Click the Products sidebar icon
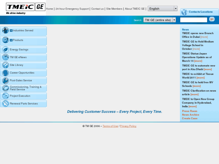The width and height of the screenshot is (219, 164). pos(5,40)
